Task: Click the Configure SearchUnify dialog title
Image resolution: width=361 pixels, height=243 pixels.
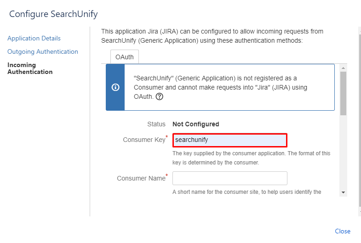Action: click(53, 14)
